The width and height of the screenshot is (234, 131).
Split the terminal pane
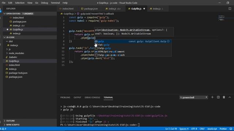pos(218,98)
